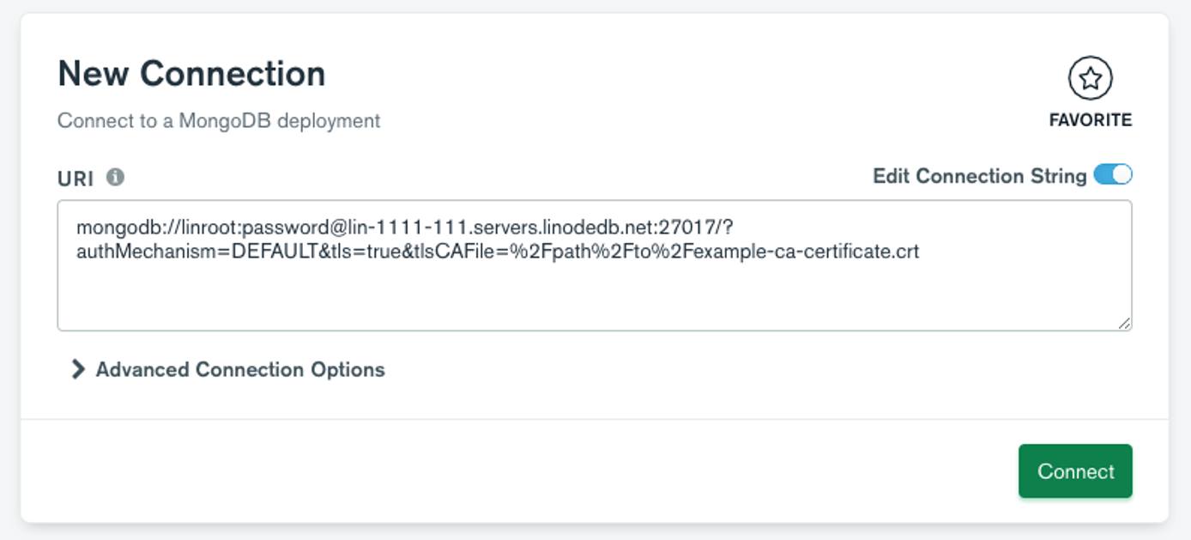Switch the blue connection string editing toggle
This screenshot has height=540, width=1191.
(x=1115, y=173)
